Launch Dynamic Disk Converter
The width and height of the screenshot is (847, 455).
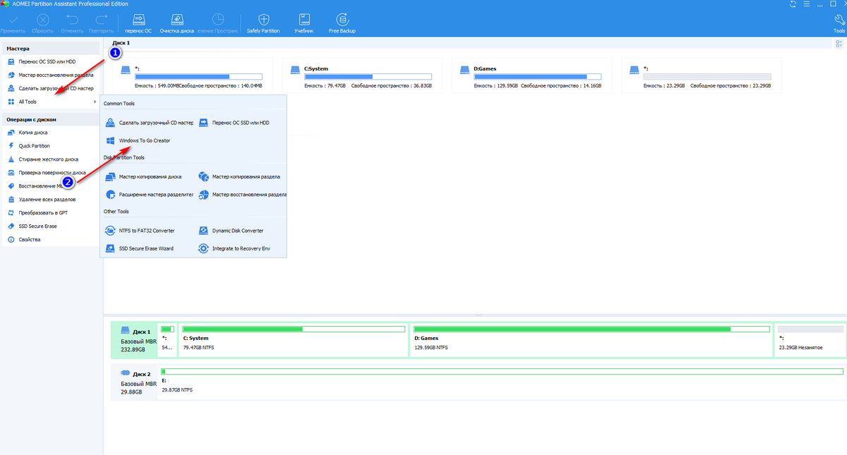coord(231,231)
